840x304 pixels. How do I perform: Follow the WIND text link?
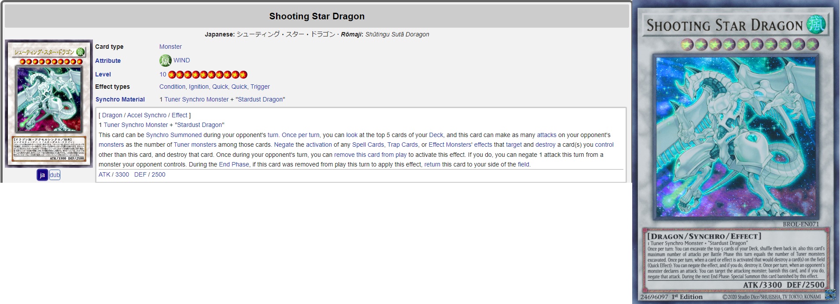(181, 60)
